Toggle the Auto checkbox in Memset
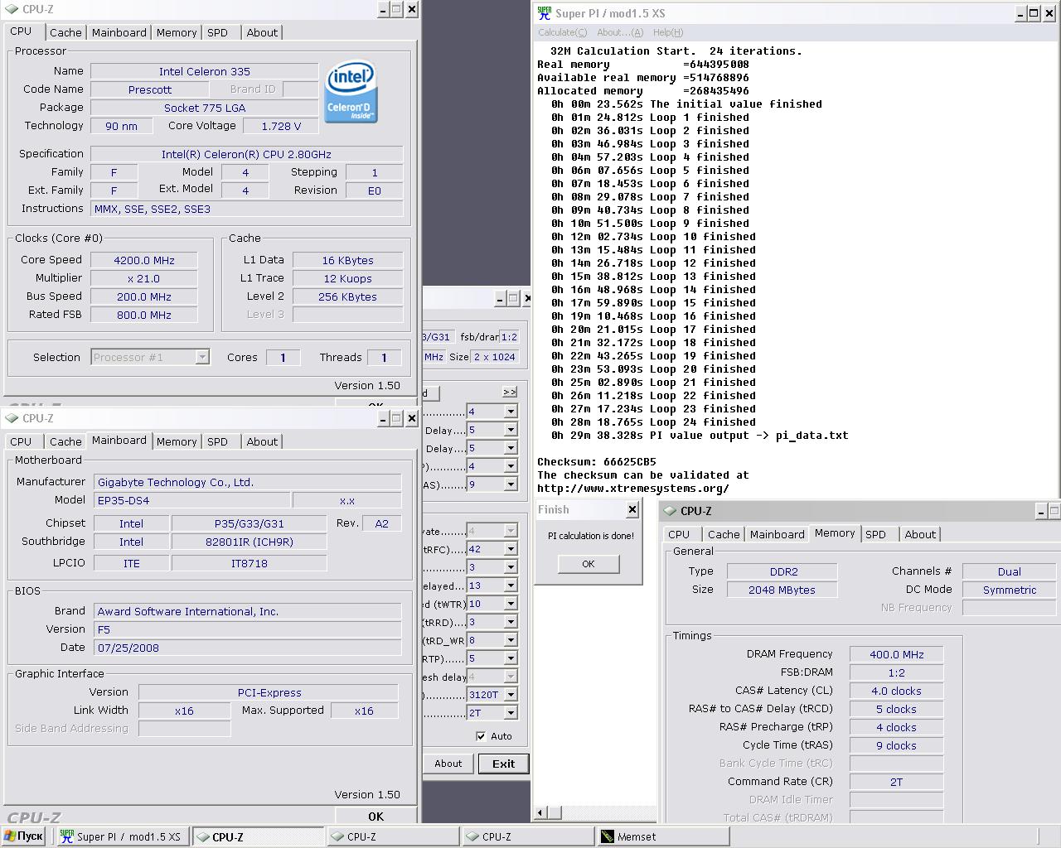 tap(481, 736)
